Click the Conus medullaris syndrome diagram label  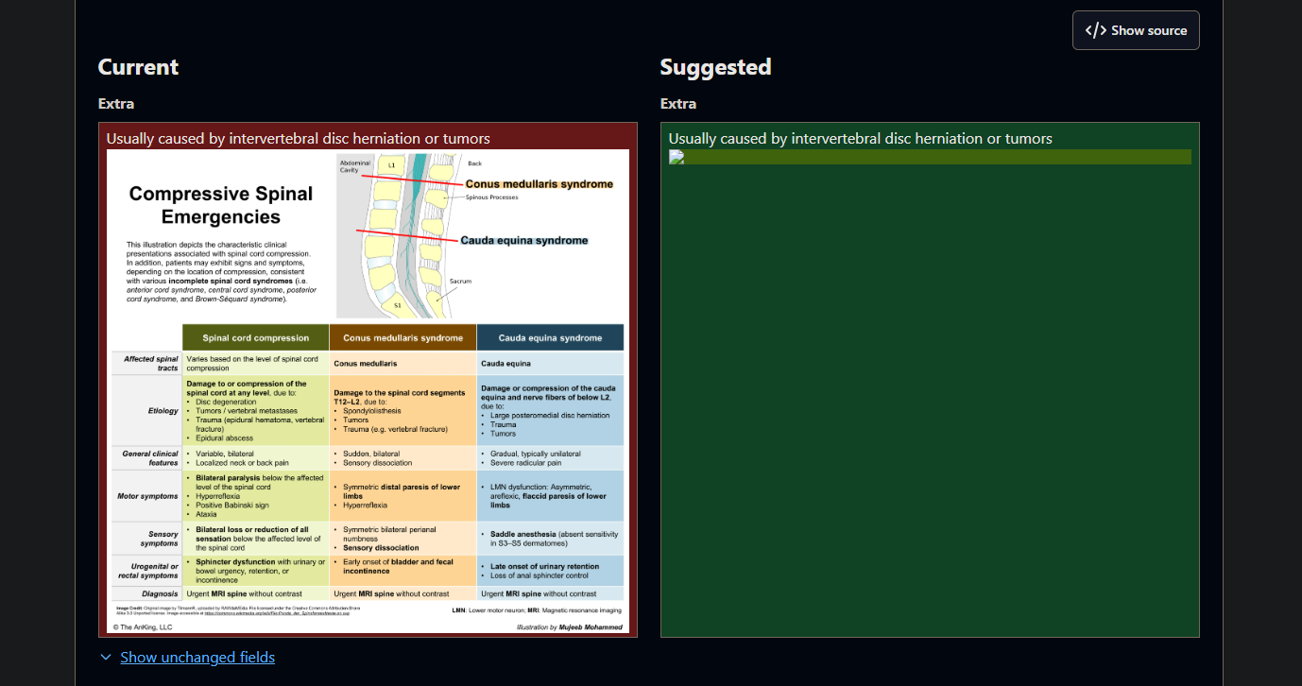tap(539, 184)
